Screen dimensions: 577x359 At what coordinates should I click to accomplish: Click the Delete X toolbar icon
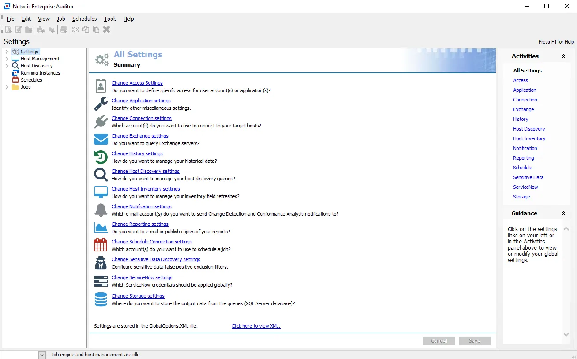(106, 30)
